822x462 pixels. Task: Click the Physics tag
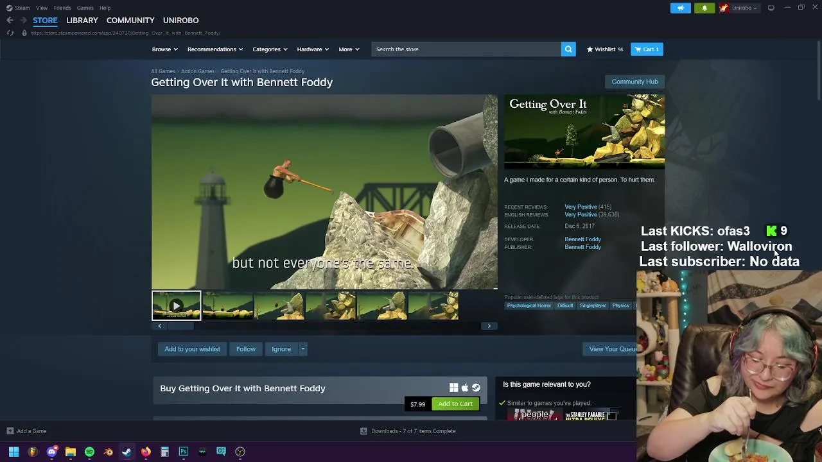coord(620,305)
